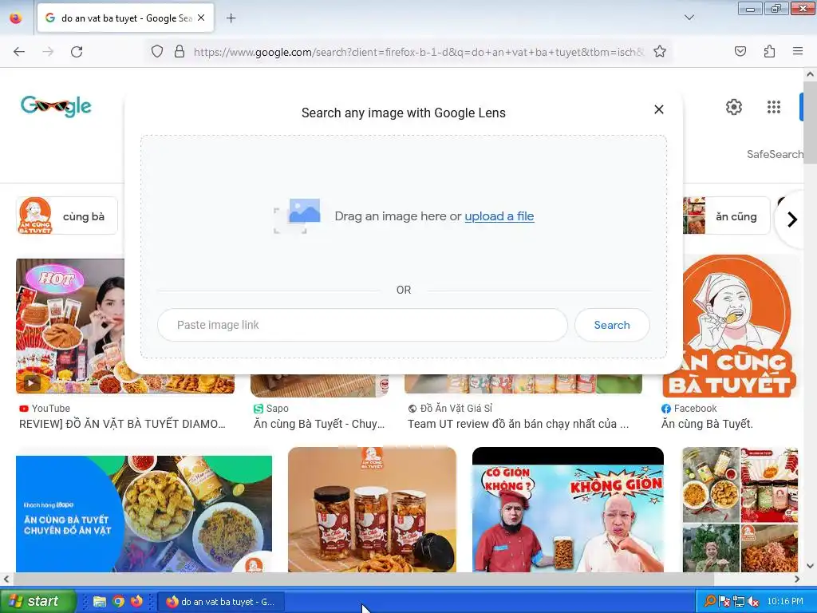Select Firefox taskbar window button
This screenshot has width=817, height=613.
(221, 602)
